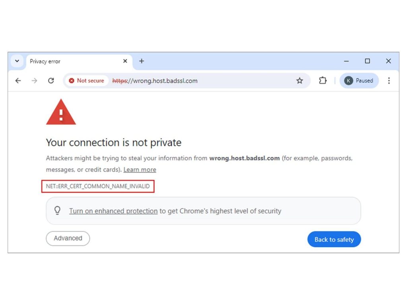Screen dimensions: 407x305
Task: Follow the Learn more link
Action: point(140,170)
